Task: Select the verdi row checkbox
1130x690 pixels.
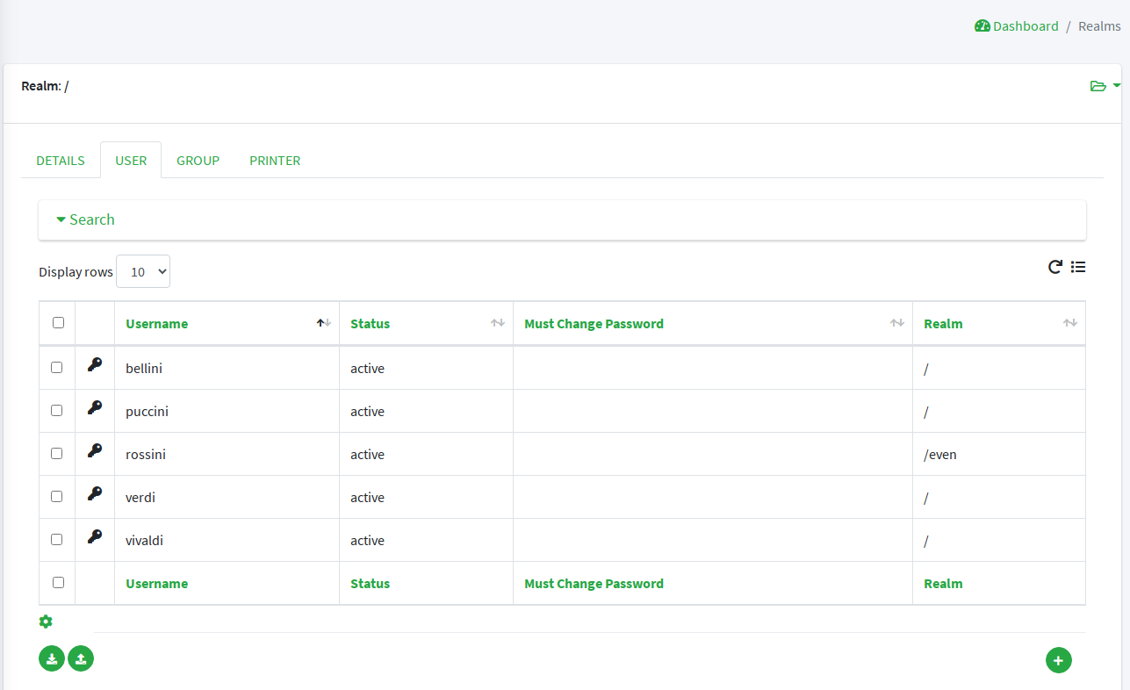Action: click(x=57, y=496)
